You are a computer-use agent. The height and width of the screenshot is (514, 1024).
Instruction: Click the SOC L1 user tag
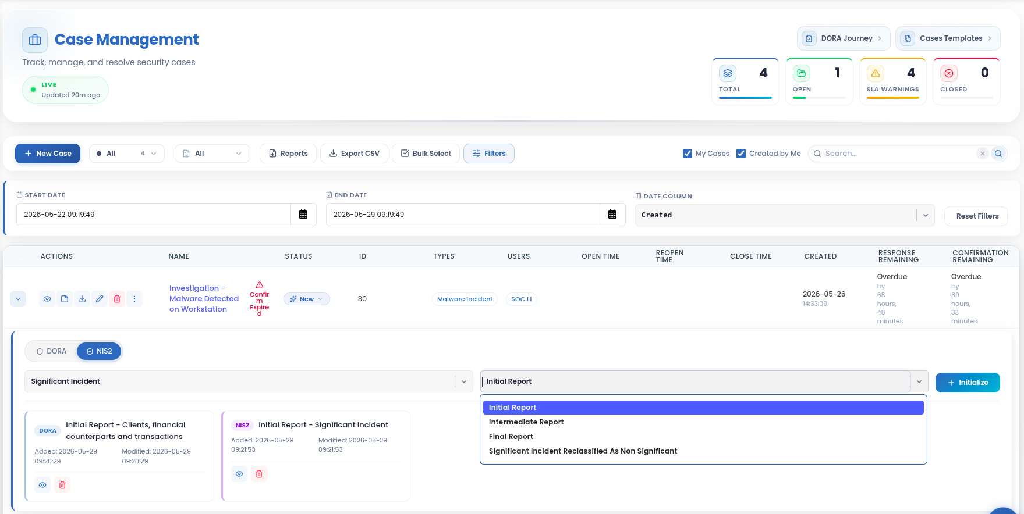click(x=521, y=299)
